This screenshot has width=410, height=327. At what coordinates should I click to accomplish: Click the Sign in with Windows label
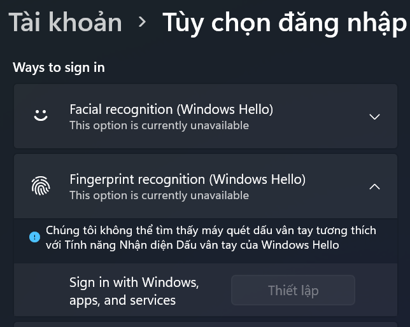pyautogui.click(x=134, y=283)
